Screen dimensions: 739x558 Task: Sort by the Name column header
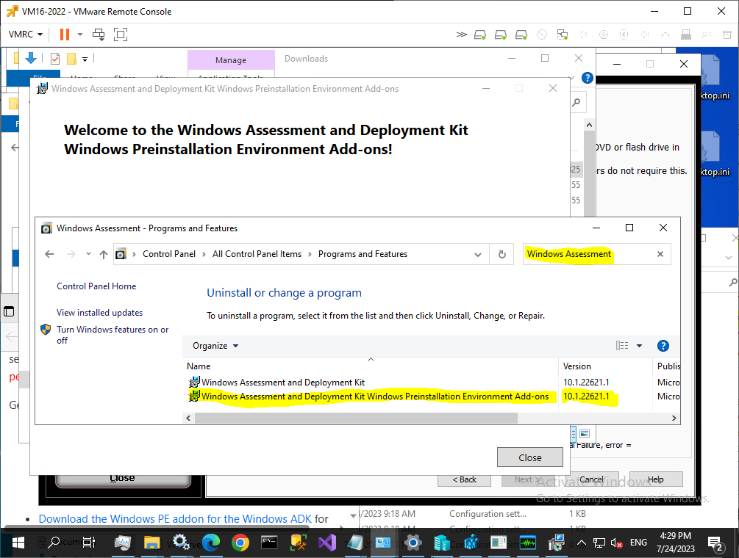point(371,366)
